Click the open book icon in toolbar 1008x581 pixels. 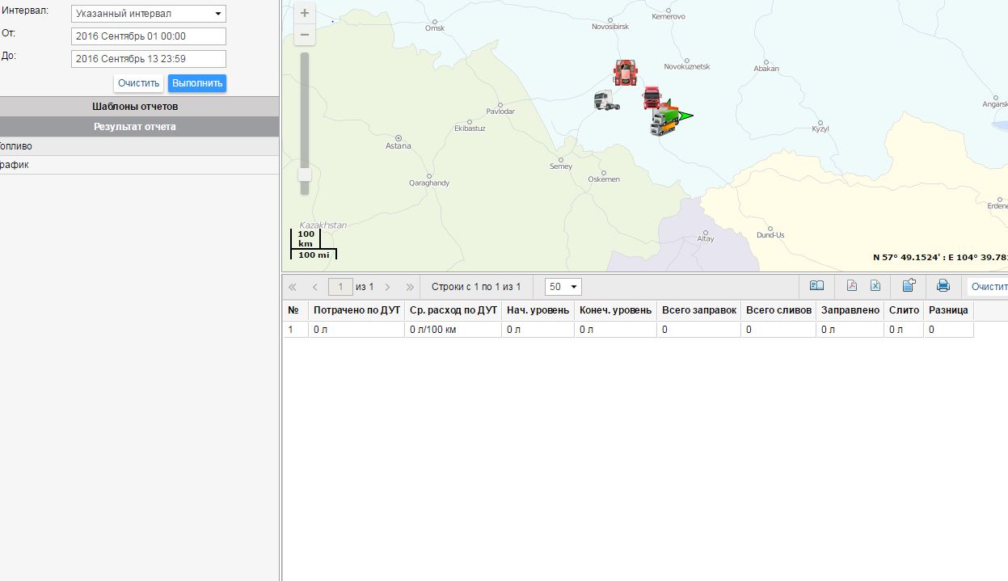click(817, 286)
